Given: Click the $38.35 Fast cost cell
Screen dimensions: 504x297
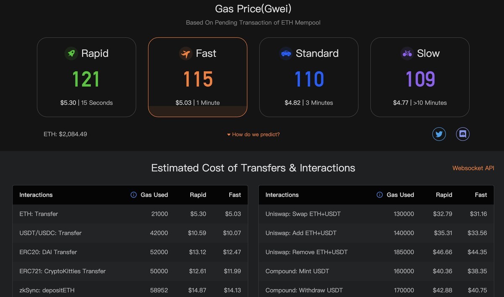Looking at the screenshot, I should (478, 271).
